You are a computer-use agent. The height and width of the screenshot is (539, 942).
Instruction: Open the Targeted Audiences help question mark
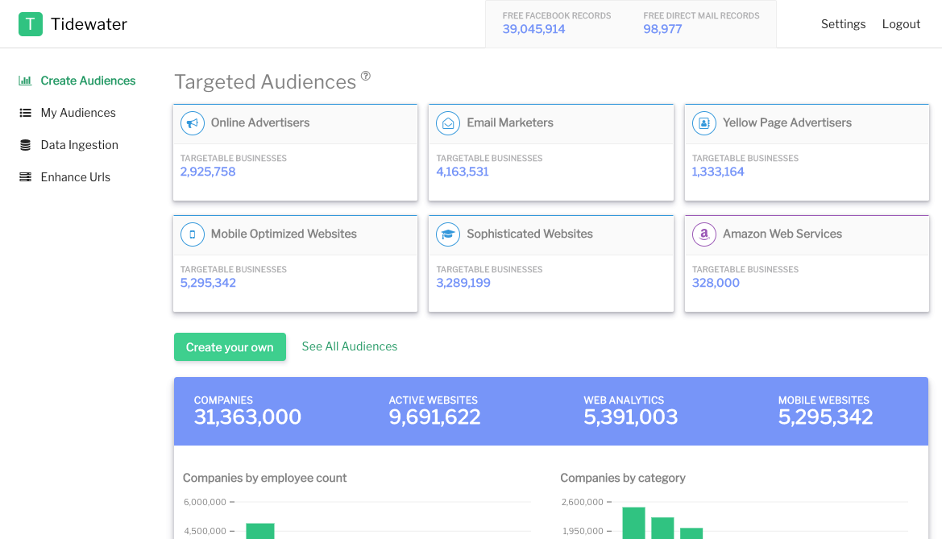click(x=366, y=76)
